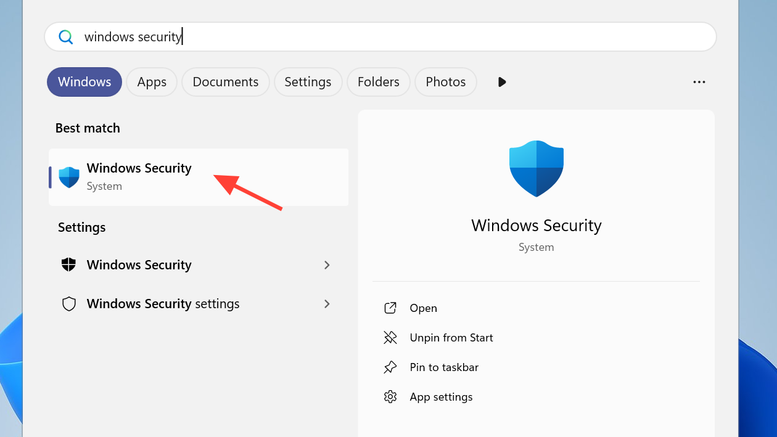This screenshot has width=777, height=437.
Task: Filter results by Folders
Action: click(378, 82)
